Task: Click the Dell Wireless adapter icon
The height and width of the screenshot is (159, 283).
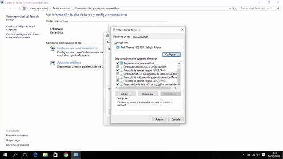Action: click(118, 47)
